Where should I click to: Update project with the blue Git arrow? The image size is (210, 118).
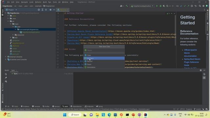pos(181,6)
